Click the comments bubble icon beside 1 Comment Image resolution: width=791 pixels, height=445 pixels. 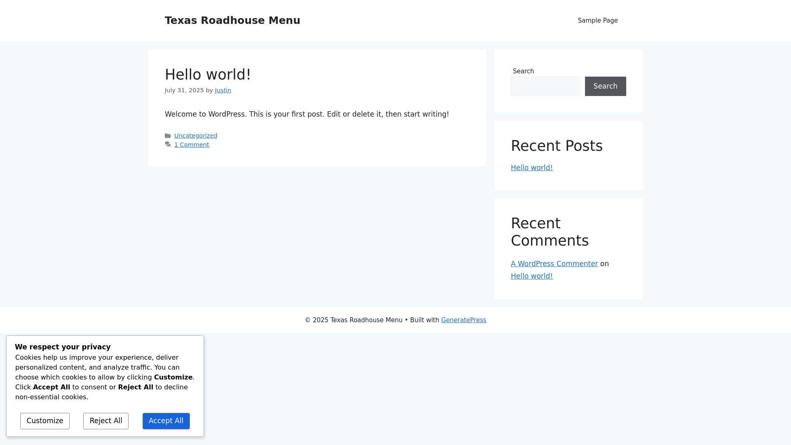click(168, 145)
